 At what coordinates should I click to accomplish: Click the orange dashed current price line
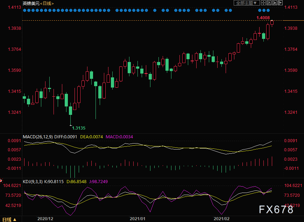140,21
